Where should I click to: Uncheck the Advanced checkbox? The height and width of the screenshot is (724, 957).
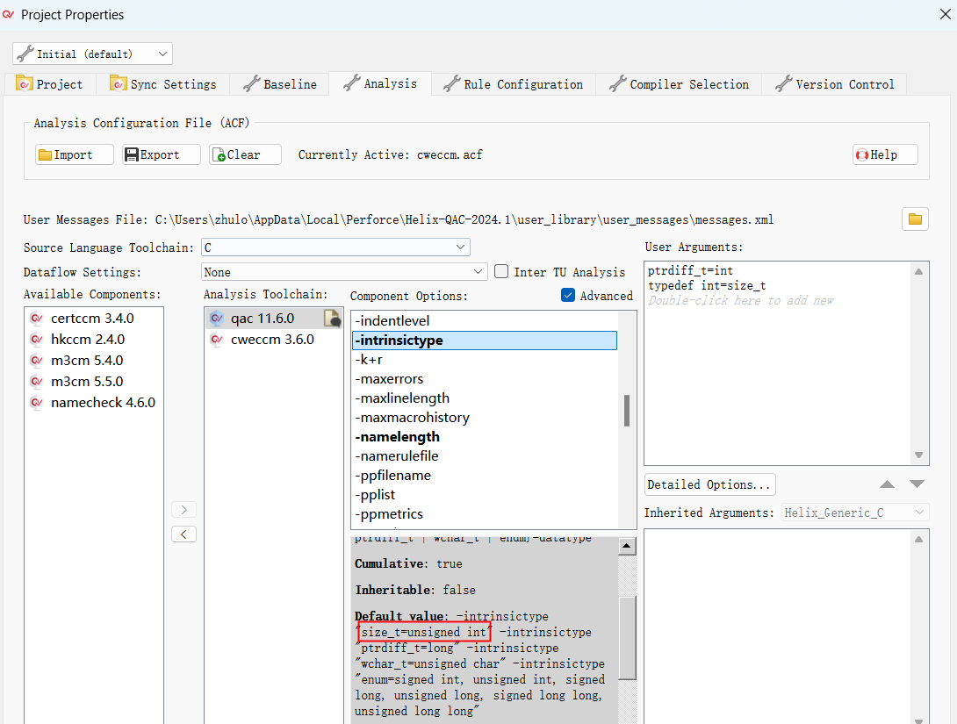tap(568, 296)
